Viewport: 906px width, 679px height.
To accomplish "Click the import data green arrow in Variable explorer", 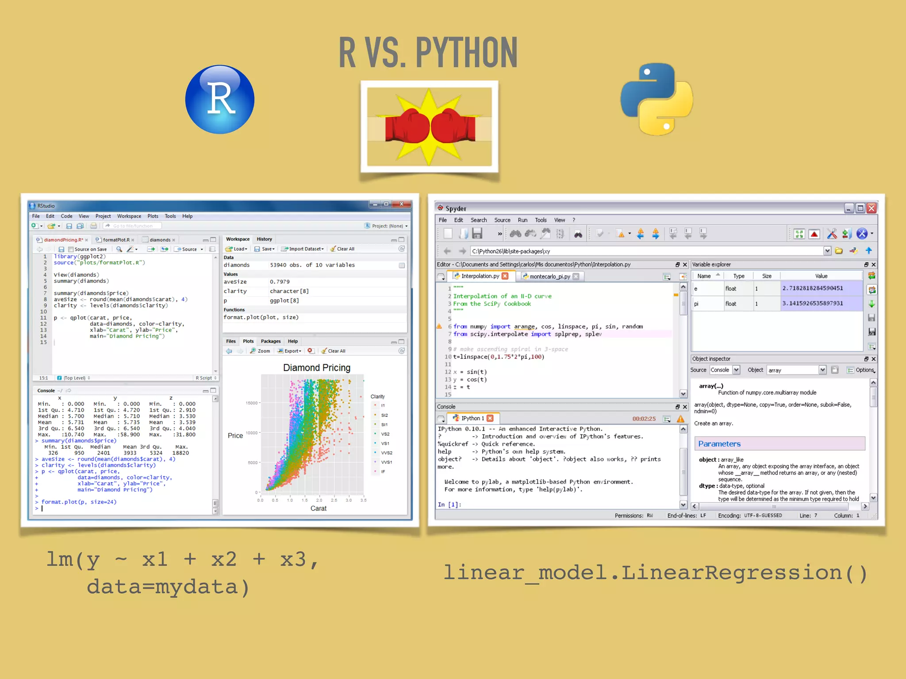I will pos(871,304).
